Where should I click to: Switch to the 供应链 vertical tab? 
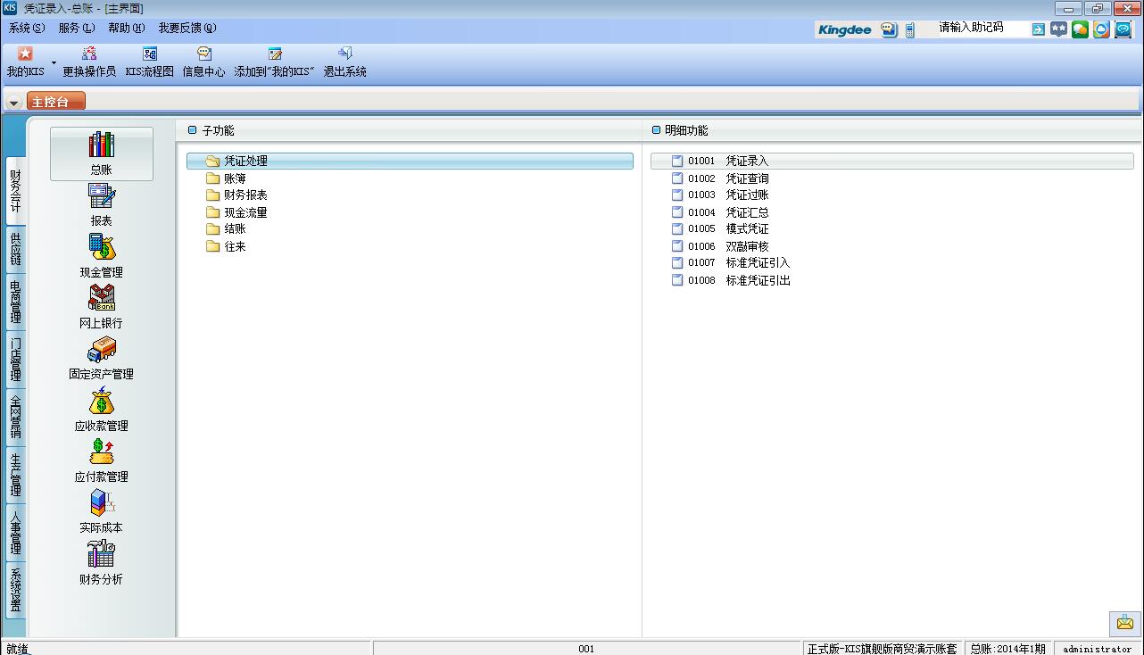[15, 250]
